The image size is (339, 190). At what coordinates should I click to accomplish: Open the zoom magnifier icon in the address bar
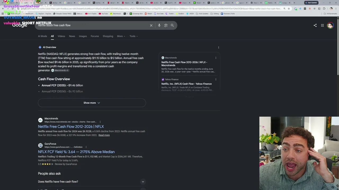(284, 9)
